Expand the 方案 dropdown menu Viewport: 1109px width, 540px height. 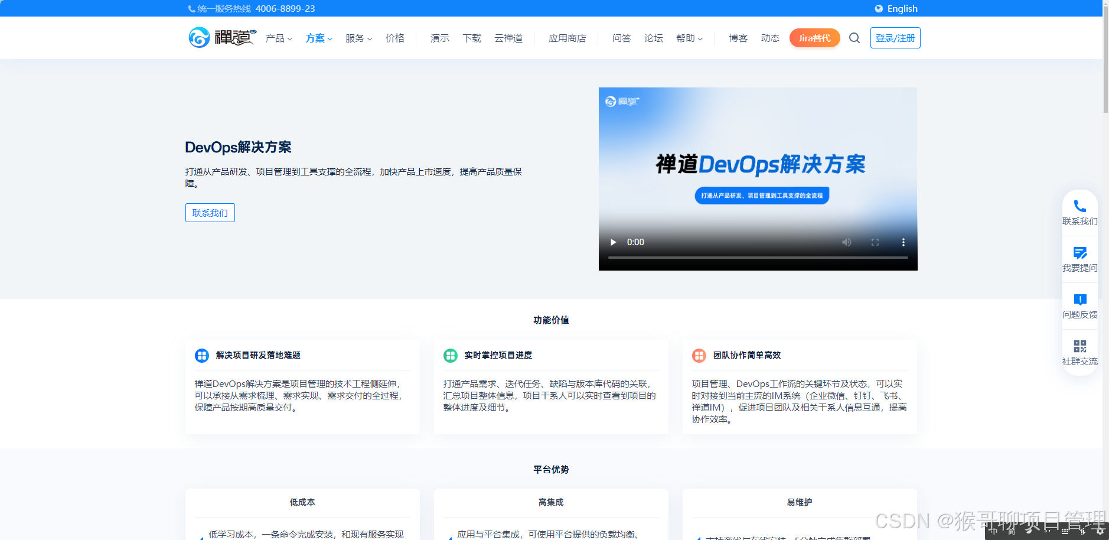(319, 38)
